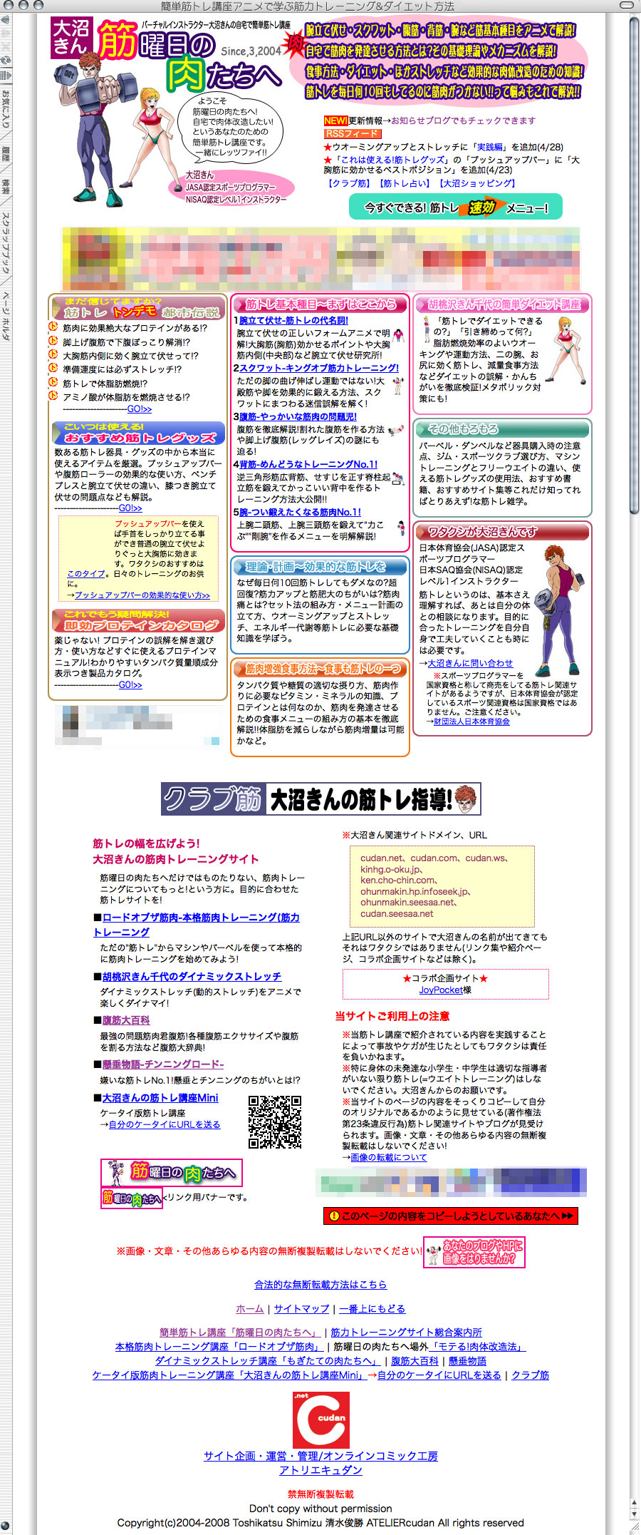Click the サイトマップ footer link
This screenshot has width=641, height=1535.
(x=302, y=1308)
